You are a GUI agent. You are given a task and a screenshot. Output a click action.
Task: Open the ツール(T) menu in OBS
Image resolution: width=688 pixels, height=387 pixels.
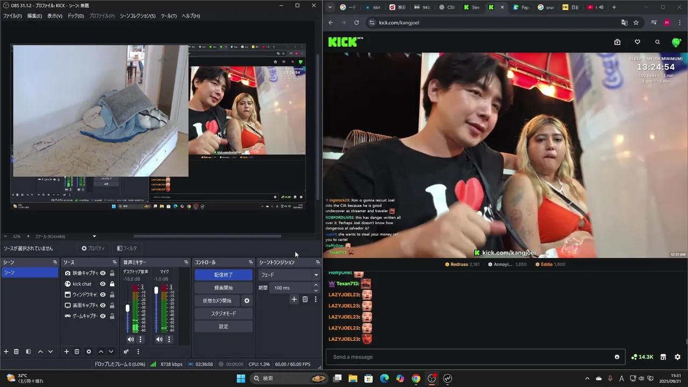click(x=168, y=16)
